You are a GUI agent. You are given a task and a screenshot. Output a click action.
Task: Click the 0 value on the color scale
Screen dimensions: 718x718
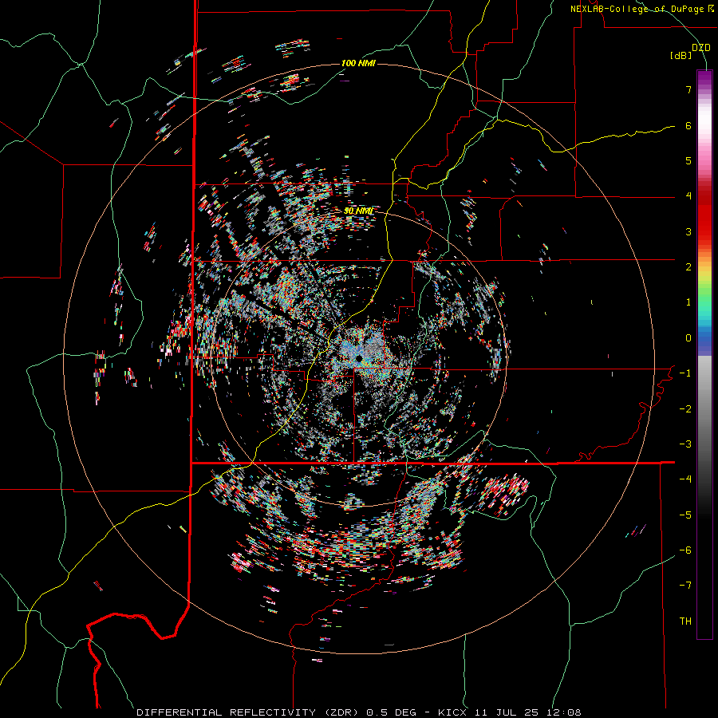[688, 338]
